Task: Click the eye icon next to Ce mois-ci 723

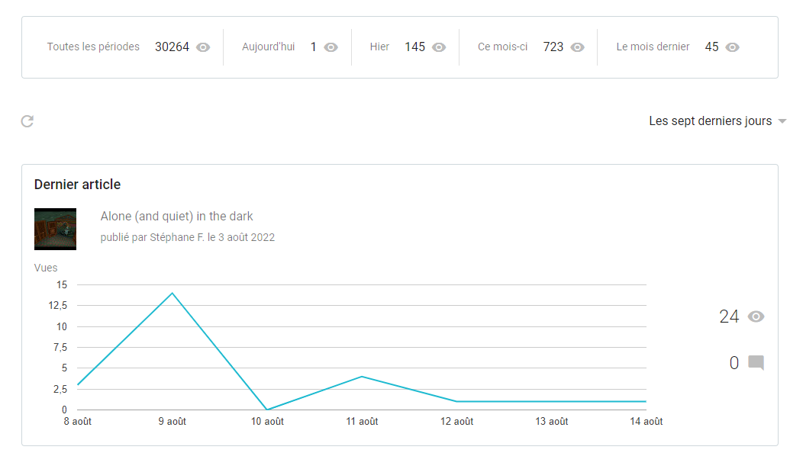Action: [x=577, y=47]
